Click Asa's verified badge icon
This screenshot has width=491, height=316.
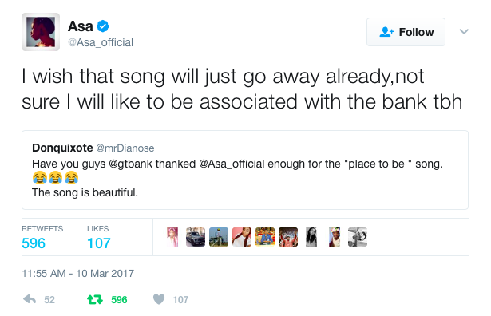pos(103,26)
